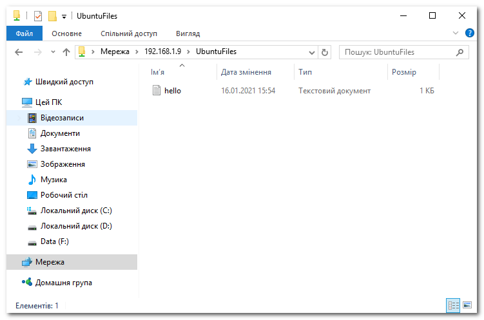This screenshot has width=484, height=320.
Task: Switch to the Вигляд ribbon tab
Action: pyautogui.click(x=188, y=33)
